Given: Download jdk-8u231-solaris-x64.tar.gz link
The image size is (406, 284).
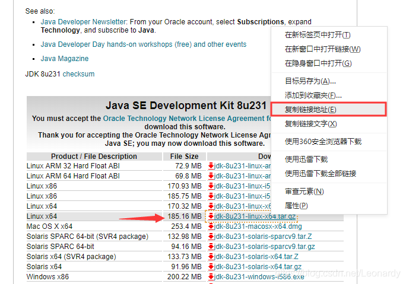Looking at the screenshot, I should [258, 267].
